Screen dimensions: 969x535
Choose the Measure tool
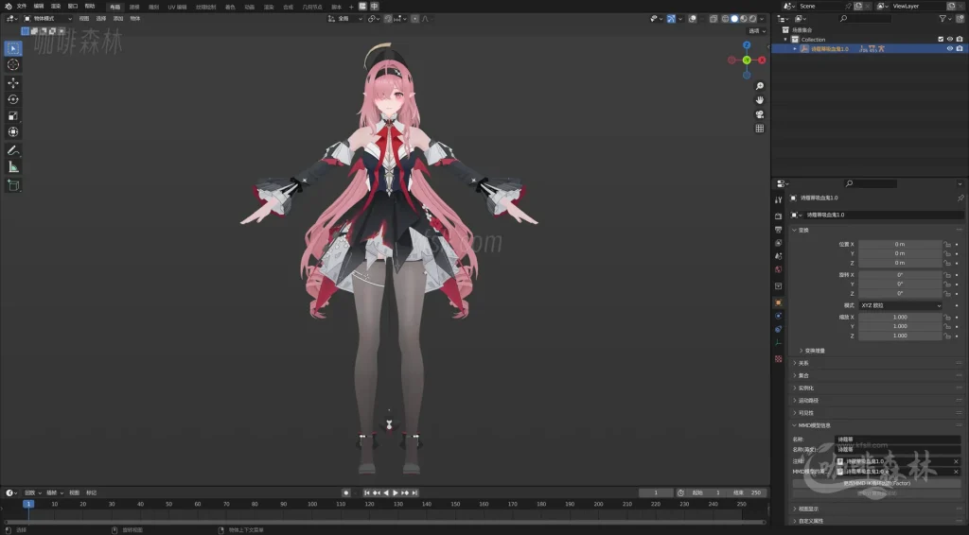coord(13,166)
